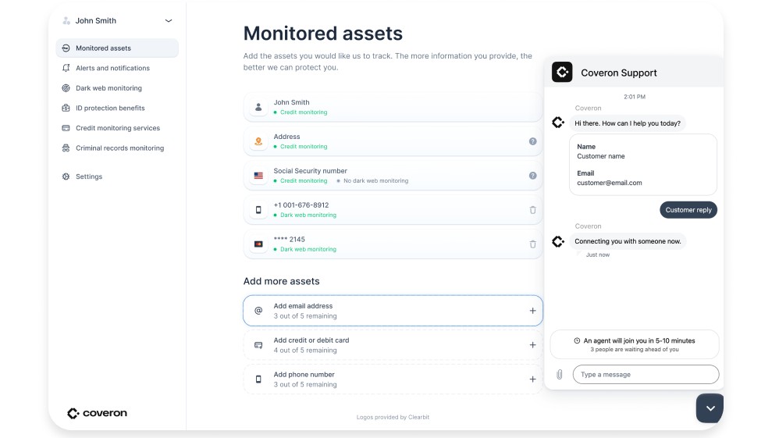The image size is (779, 438).
Task: Click 'customer@email.com' in chat
Action: coord(609,183)
